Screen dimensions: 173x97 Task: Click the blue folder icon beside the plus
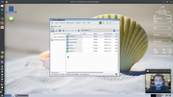coord(60,30)
